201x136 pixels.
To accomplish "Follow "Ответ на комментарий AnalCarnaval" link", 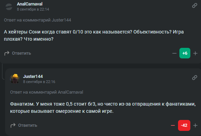I will [47, 92].
